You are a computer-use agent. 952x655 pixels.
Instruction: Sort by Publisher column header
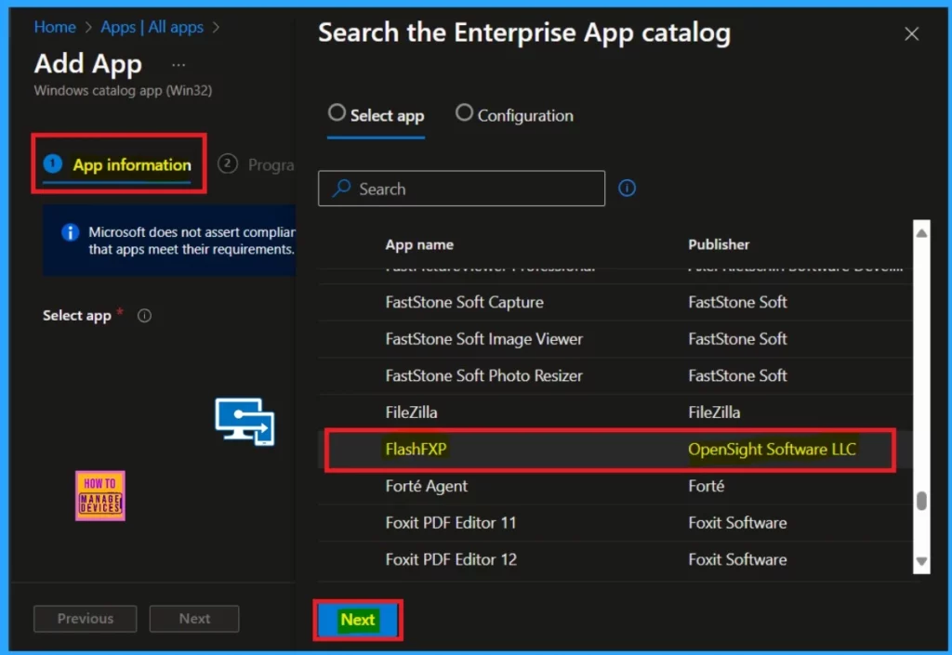coord(719,244)
